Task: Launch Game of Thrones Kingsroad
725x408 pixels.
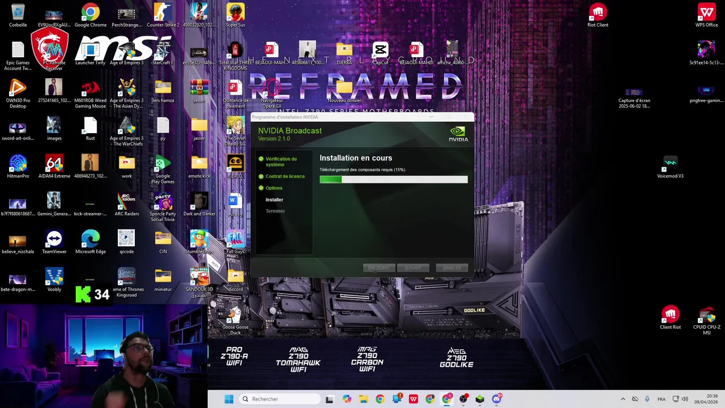Action: point(126,277)
